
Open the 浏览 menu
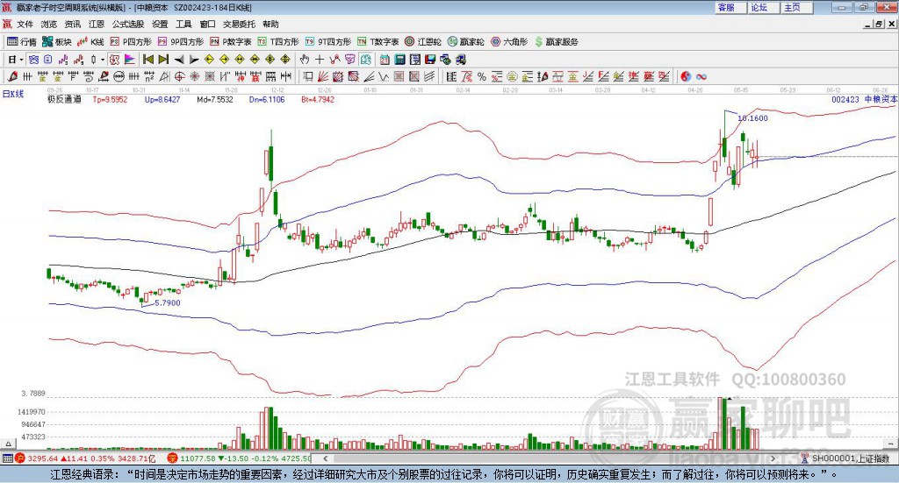pos(49,24)
